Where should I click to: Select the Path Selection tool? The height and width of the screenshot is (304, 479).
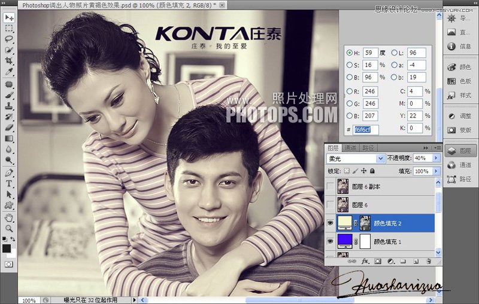[9, 194]
